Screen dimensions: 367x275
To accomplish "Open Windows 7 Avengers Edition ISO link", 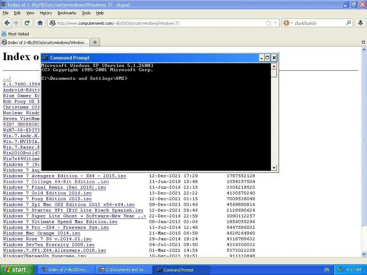I will click(x=65, y=176).
